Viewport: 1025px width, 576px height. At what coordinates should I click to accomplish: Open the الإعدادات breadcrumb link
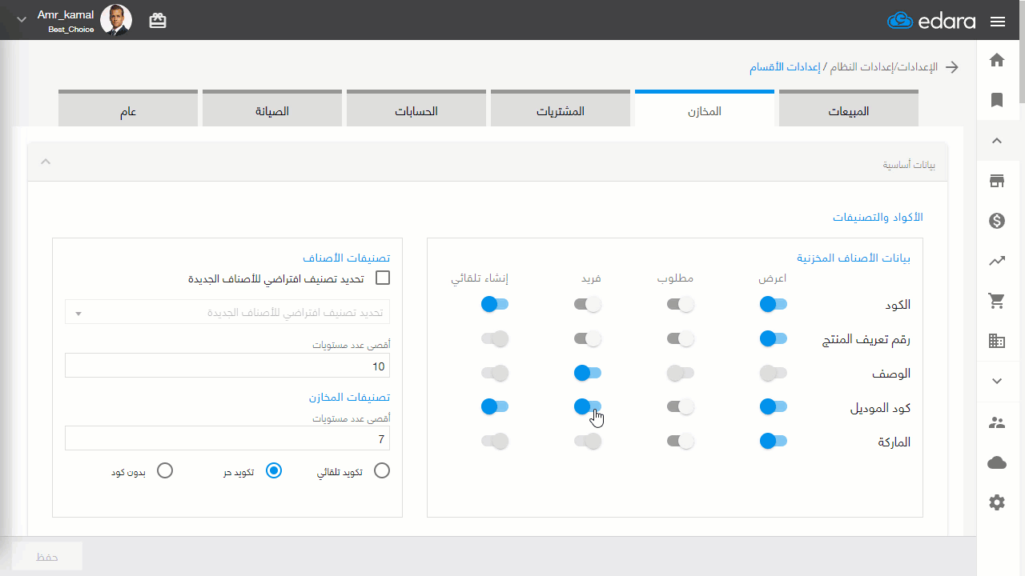coord(917,67)
